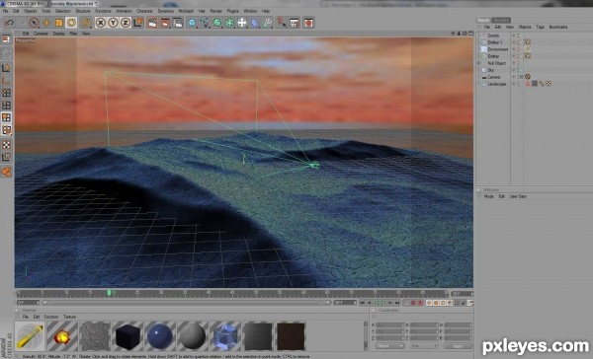Toggle the Y axis lock button
Screen dimensions: 593x359
tap(113, 23)
